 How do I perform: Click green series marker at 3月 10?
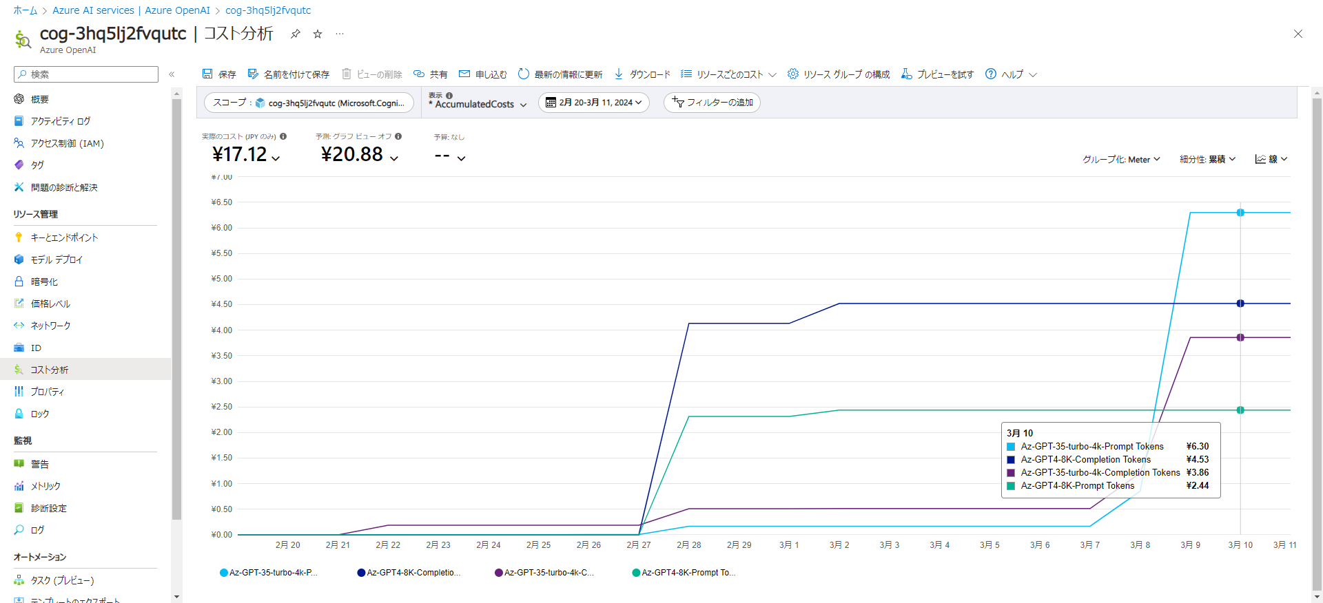coord(1240,410)
